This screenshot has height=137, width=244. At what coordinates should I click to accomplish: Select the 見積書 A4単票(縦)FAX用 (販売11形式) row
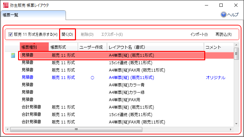(x=119, y=70)
